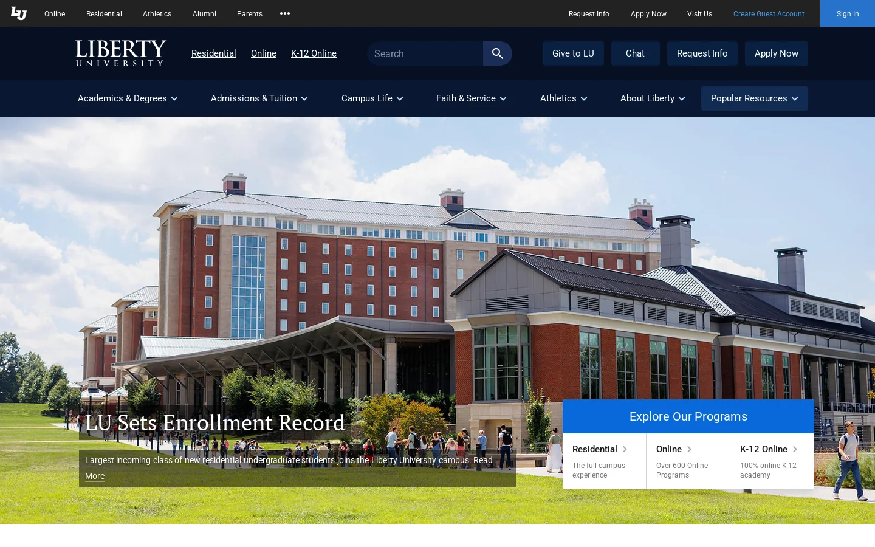This screenshot has height=547, width=875.
Task: Focus the Search input field
Action: click(425, 53)
